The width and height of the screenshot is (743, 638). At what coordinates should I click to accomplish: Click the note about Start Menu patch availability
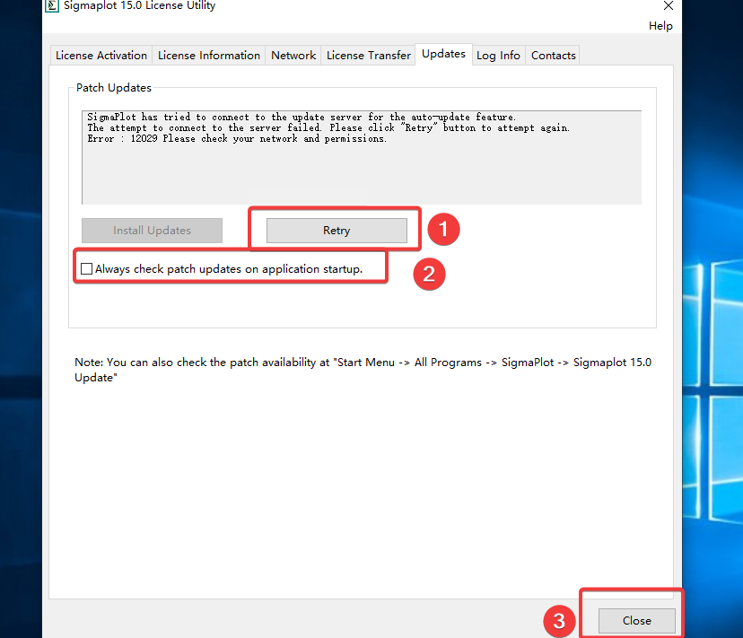[x=363, y=370]
